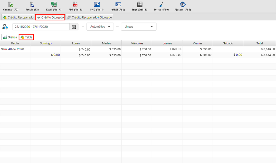Select the Crédito Otorgado tab
Screen dimensions: 276x163
click(50, 17)
